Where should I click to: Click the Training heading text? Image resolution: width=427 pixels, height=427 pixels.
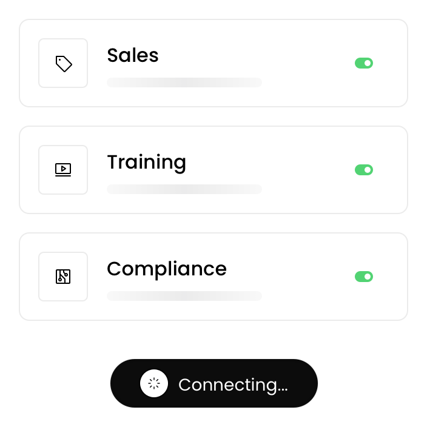coord(146,162)
